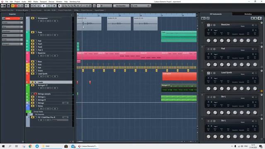Switch to the VST Instruments tab
Viewport: 265px width, 149px height.
(x=216, y=14)
